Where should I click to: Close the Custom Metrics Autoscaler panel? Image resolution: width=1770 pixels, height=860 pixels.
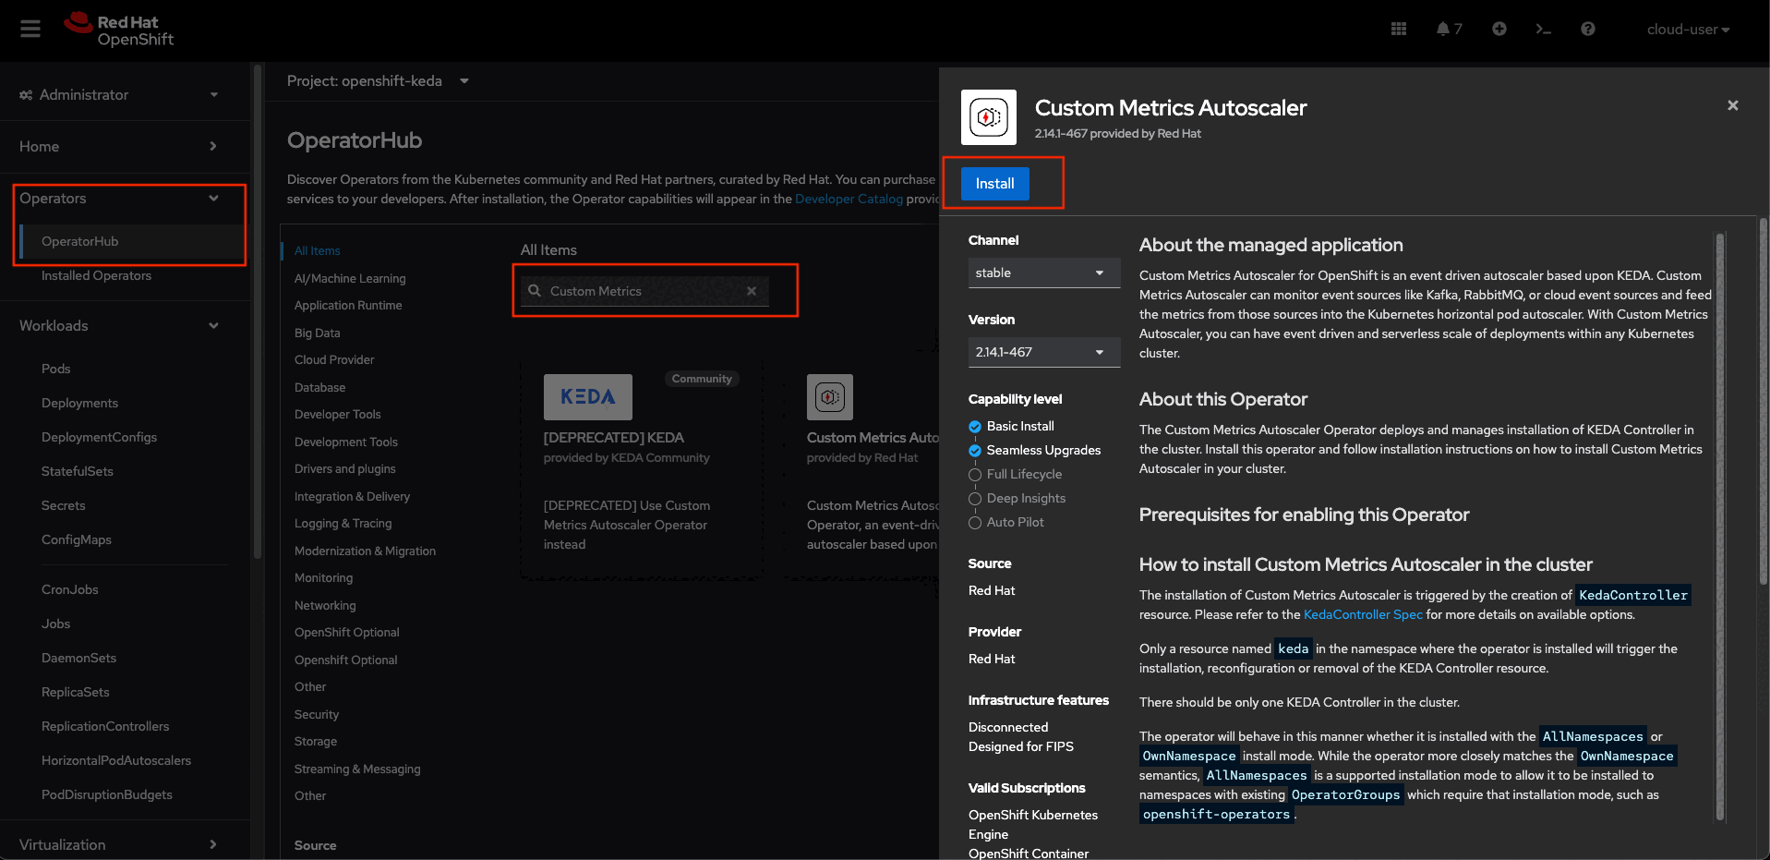click(x=1732, y=105)
